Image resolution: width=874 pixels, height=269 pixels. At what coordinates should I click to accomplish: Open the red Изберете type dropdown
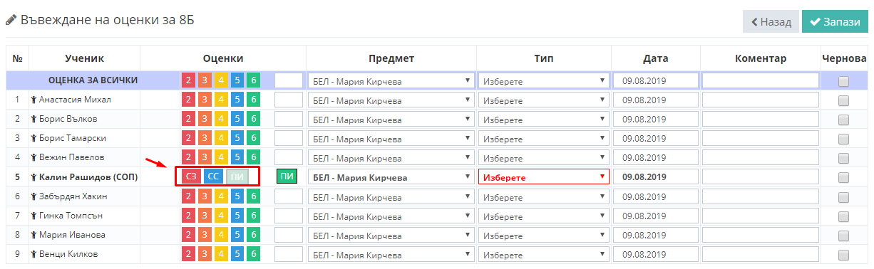[x=544, y=177]
